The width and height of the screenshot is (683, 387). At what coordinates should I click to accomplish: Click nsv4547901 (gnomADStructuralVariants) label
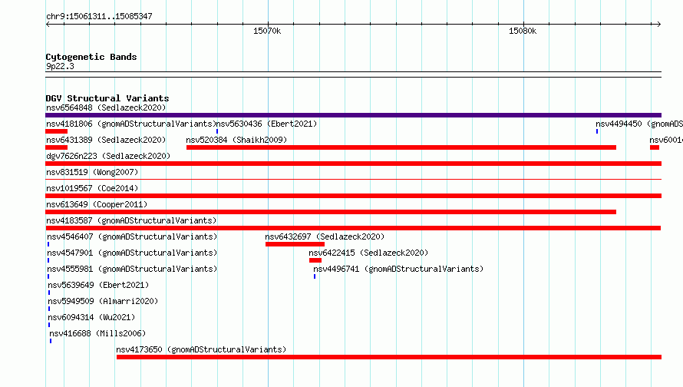click(132, 253)
